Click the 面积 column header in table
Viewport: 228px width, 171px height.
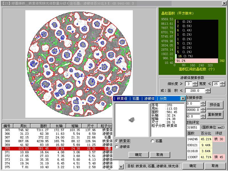44,126
